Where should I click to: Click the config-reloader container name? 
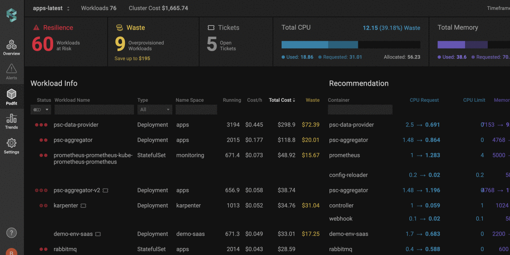(x=348, y=175)
